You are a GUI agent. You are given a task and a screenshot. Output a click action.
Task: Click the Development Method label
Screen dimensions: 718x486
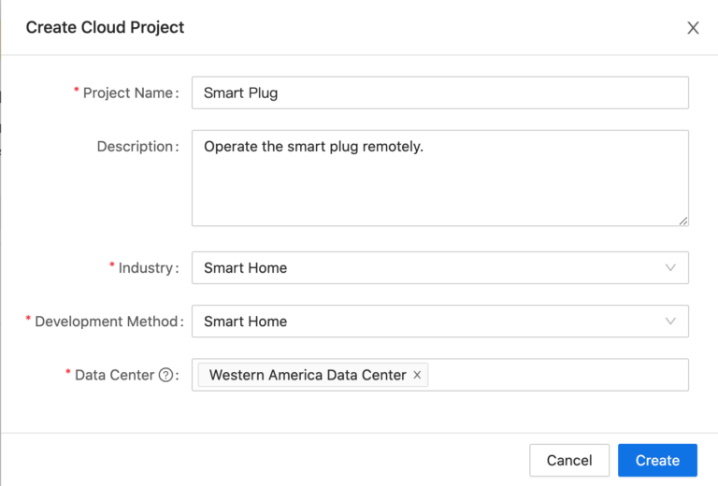(x=105, y=321)
